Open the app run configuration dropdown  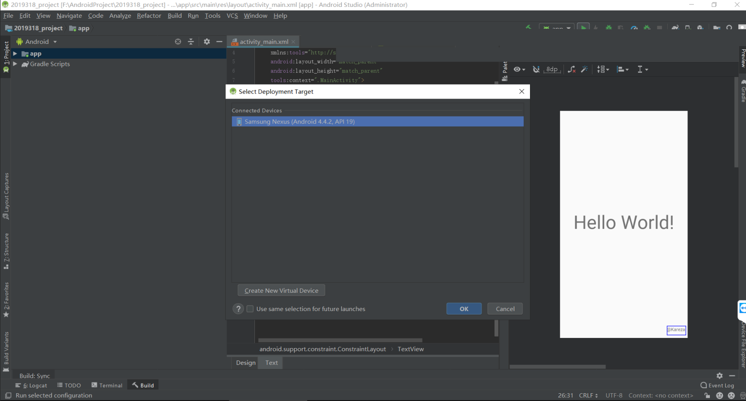(557, 27)
